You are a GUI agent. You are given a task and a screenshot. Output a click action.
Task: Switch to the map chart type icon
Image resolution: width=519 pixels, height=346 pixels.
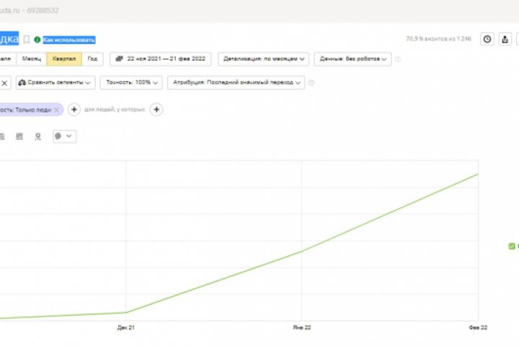click(37, 136)
